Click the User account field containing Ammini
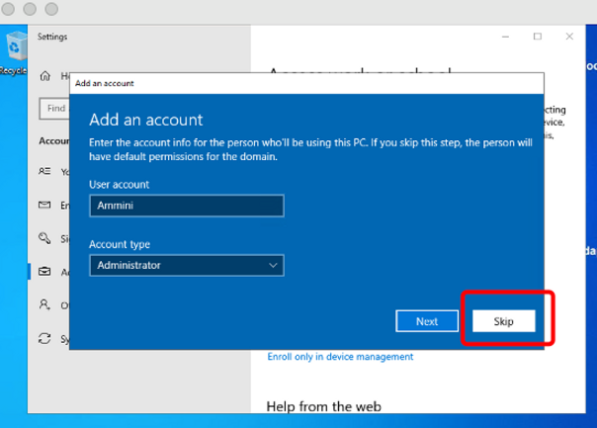 point(186,205)
